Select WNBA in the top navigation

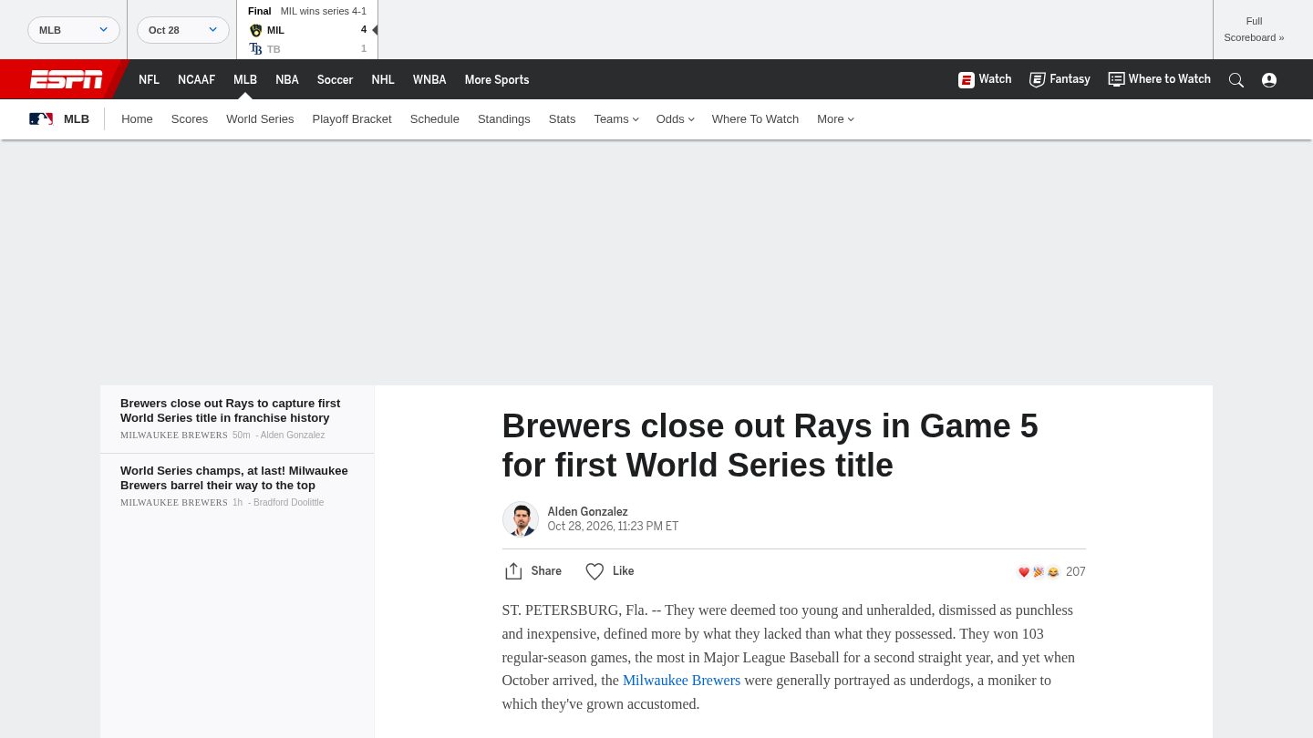tap(429, 80)
